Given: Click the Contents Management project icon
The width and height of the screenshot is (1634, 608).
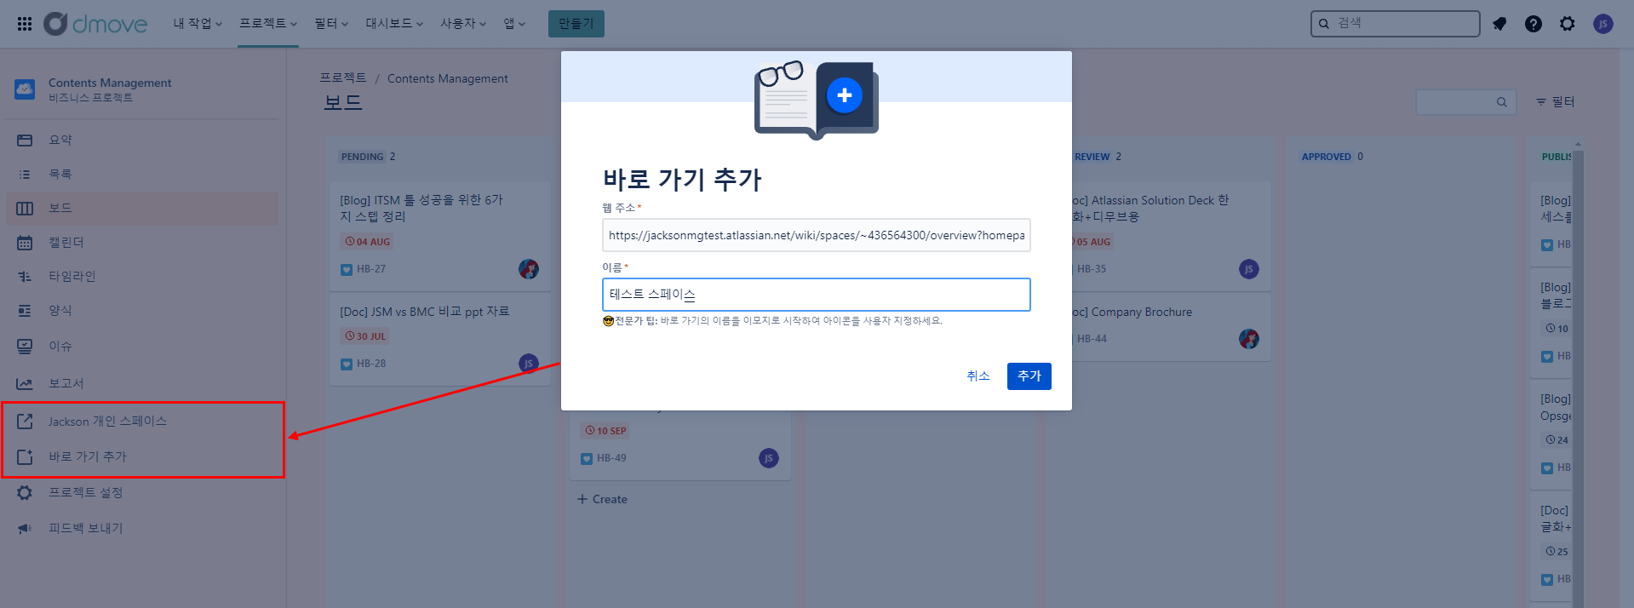Looking at the screenshot, I should click(x=25, y=89).
